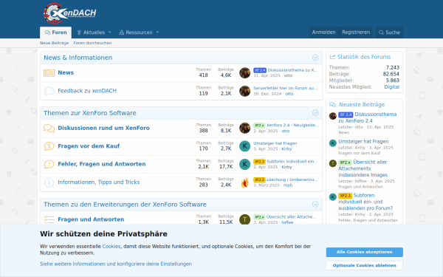This screenshot has height=277, width=443.
Task: Open the News & Informationen category heading
Action: pos(78,58)
